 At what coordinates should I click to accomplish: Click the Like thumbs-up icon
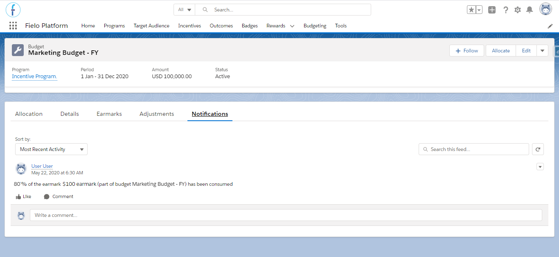[x=18, y=197]
